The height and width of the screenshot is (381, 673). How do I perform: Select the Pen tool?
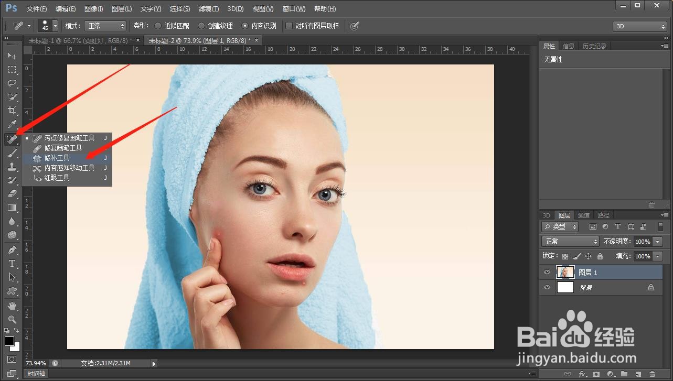tap(12, 249)
